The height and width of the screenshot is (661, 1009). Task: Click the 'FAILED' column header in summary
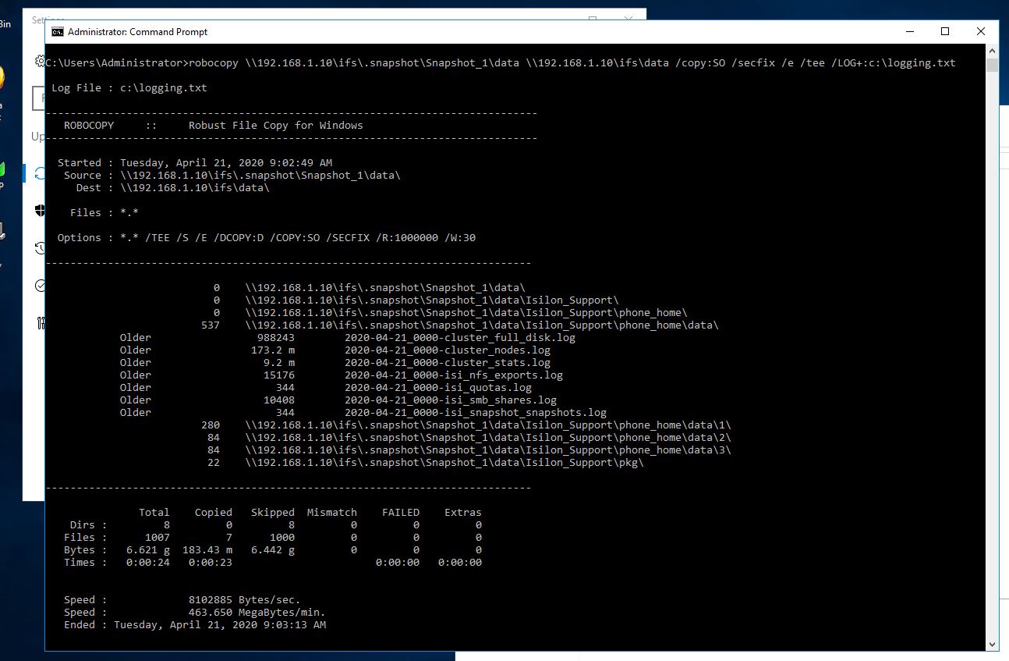point(401,512)
